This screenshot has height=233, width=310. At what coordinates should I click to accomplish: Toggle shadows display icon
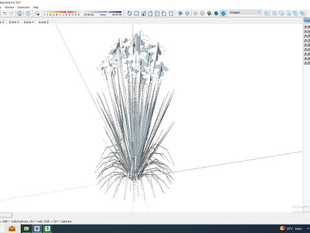tap(37, 14)
